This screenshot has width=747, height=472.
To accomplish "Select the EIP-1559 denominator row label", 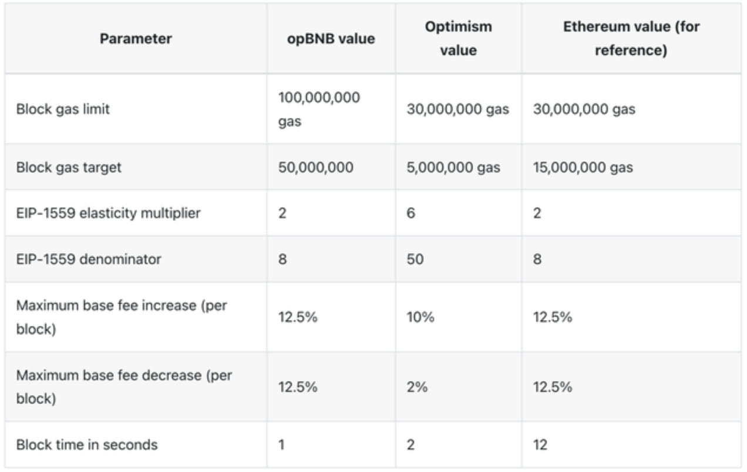I will click(89, 259).
